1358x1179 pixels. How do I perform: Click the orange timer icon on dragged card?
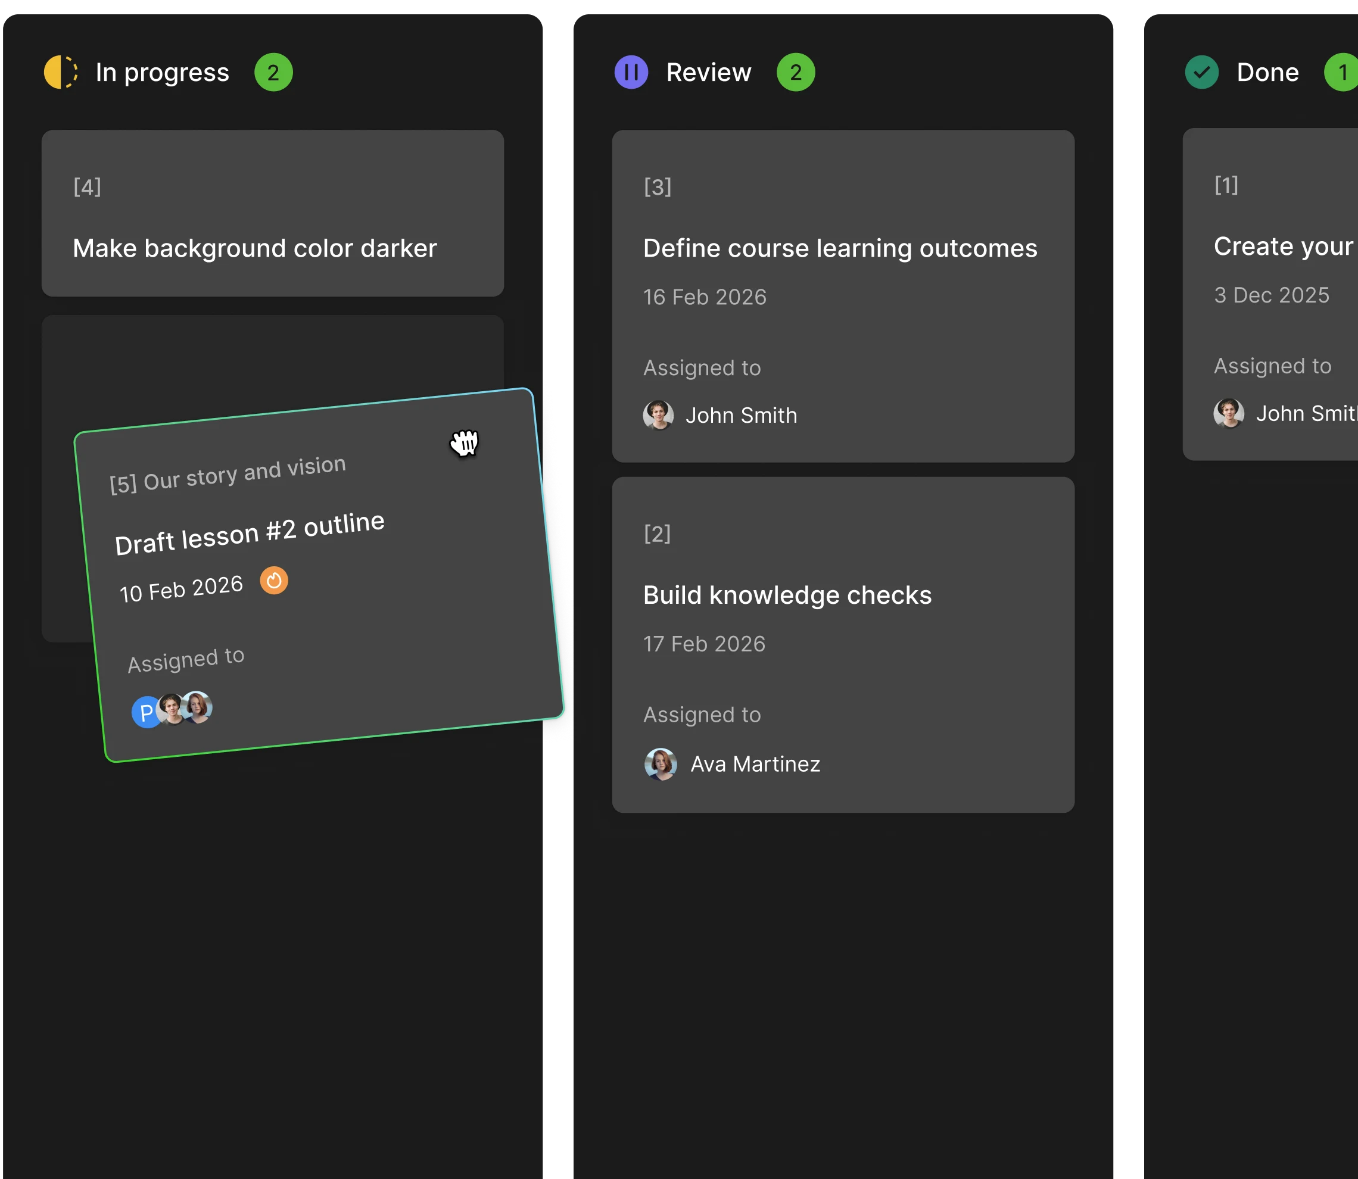point(274,581)
